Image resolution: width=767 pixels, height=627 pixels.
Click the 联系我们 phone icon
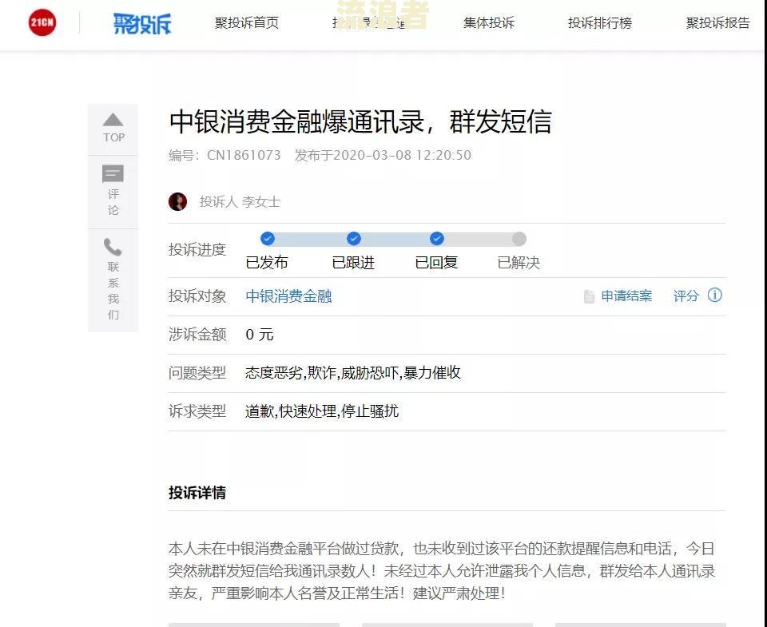click(x=113, y=247)
